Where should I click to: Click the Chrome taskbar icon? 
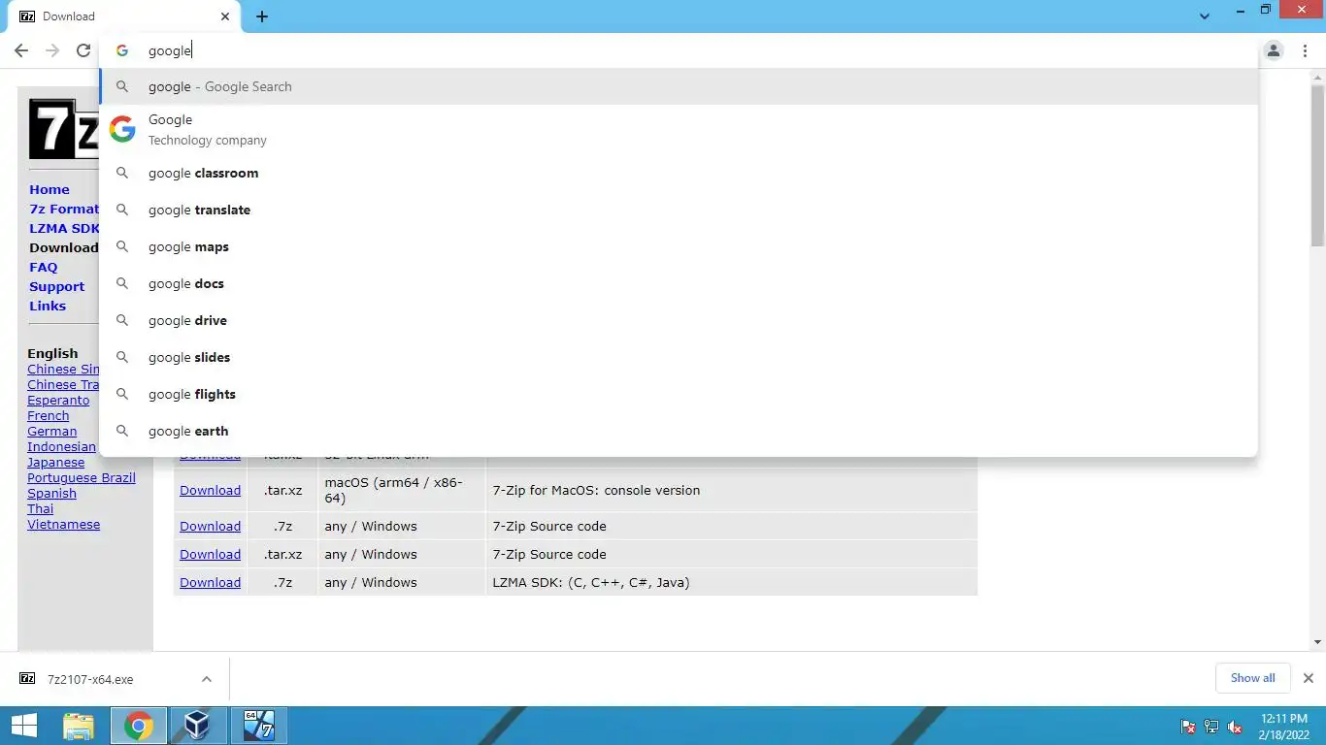138,726
